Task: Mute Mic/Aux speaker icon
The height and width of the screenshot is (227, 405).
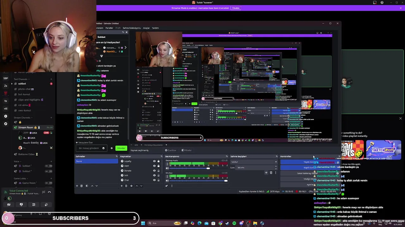Action: click(167, 181)
